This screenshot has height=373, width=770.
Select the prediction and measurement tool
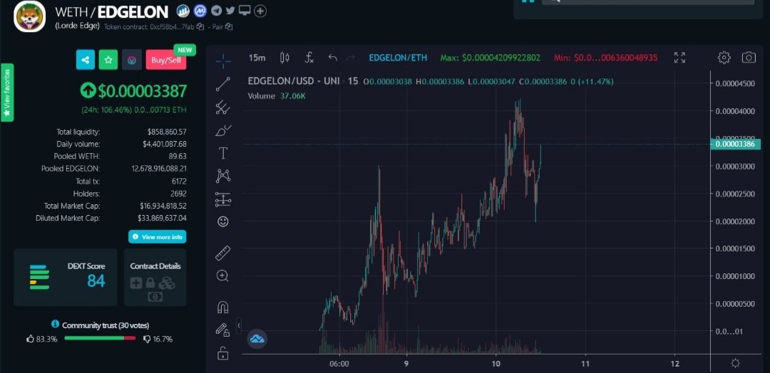tap(223, 199)
